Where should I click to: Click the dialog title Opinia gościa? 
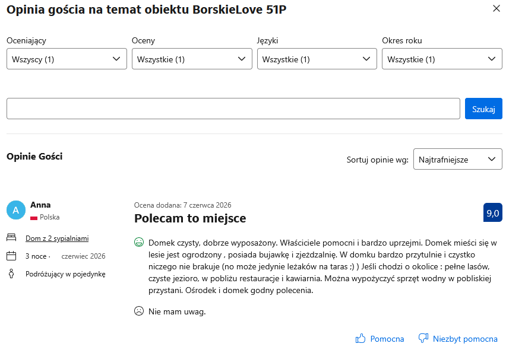click(147, 9)
